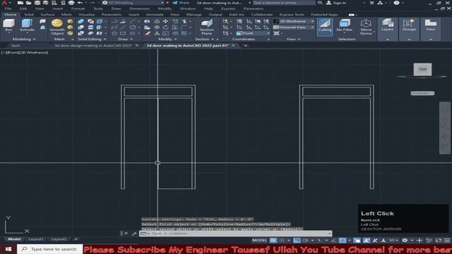Image resolution: width=452 pixels, height=254 pixels.
Task: Select the Rectangle tool in Draw panel
Action: tap(123, 33)
